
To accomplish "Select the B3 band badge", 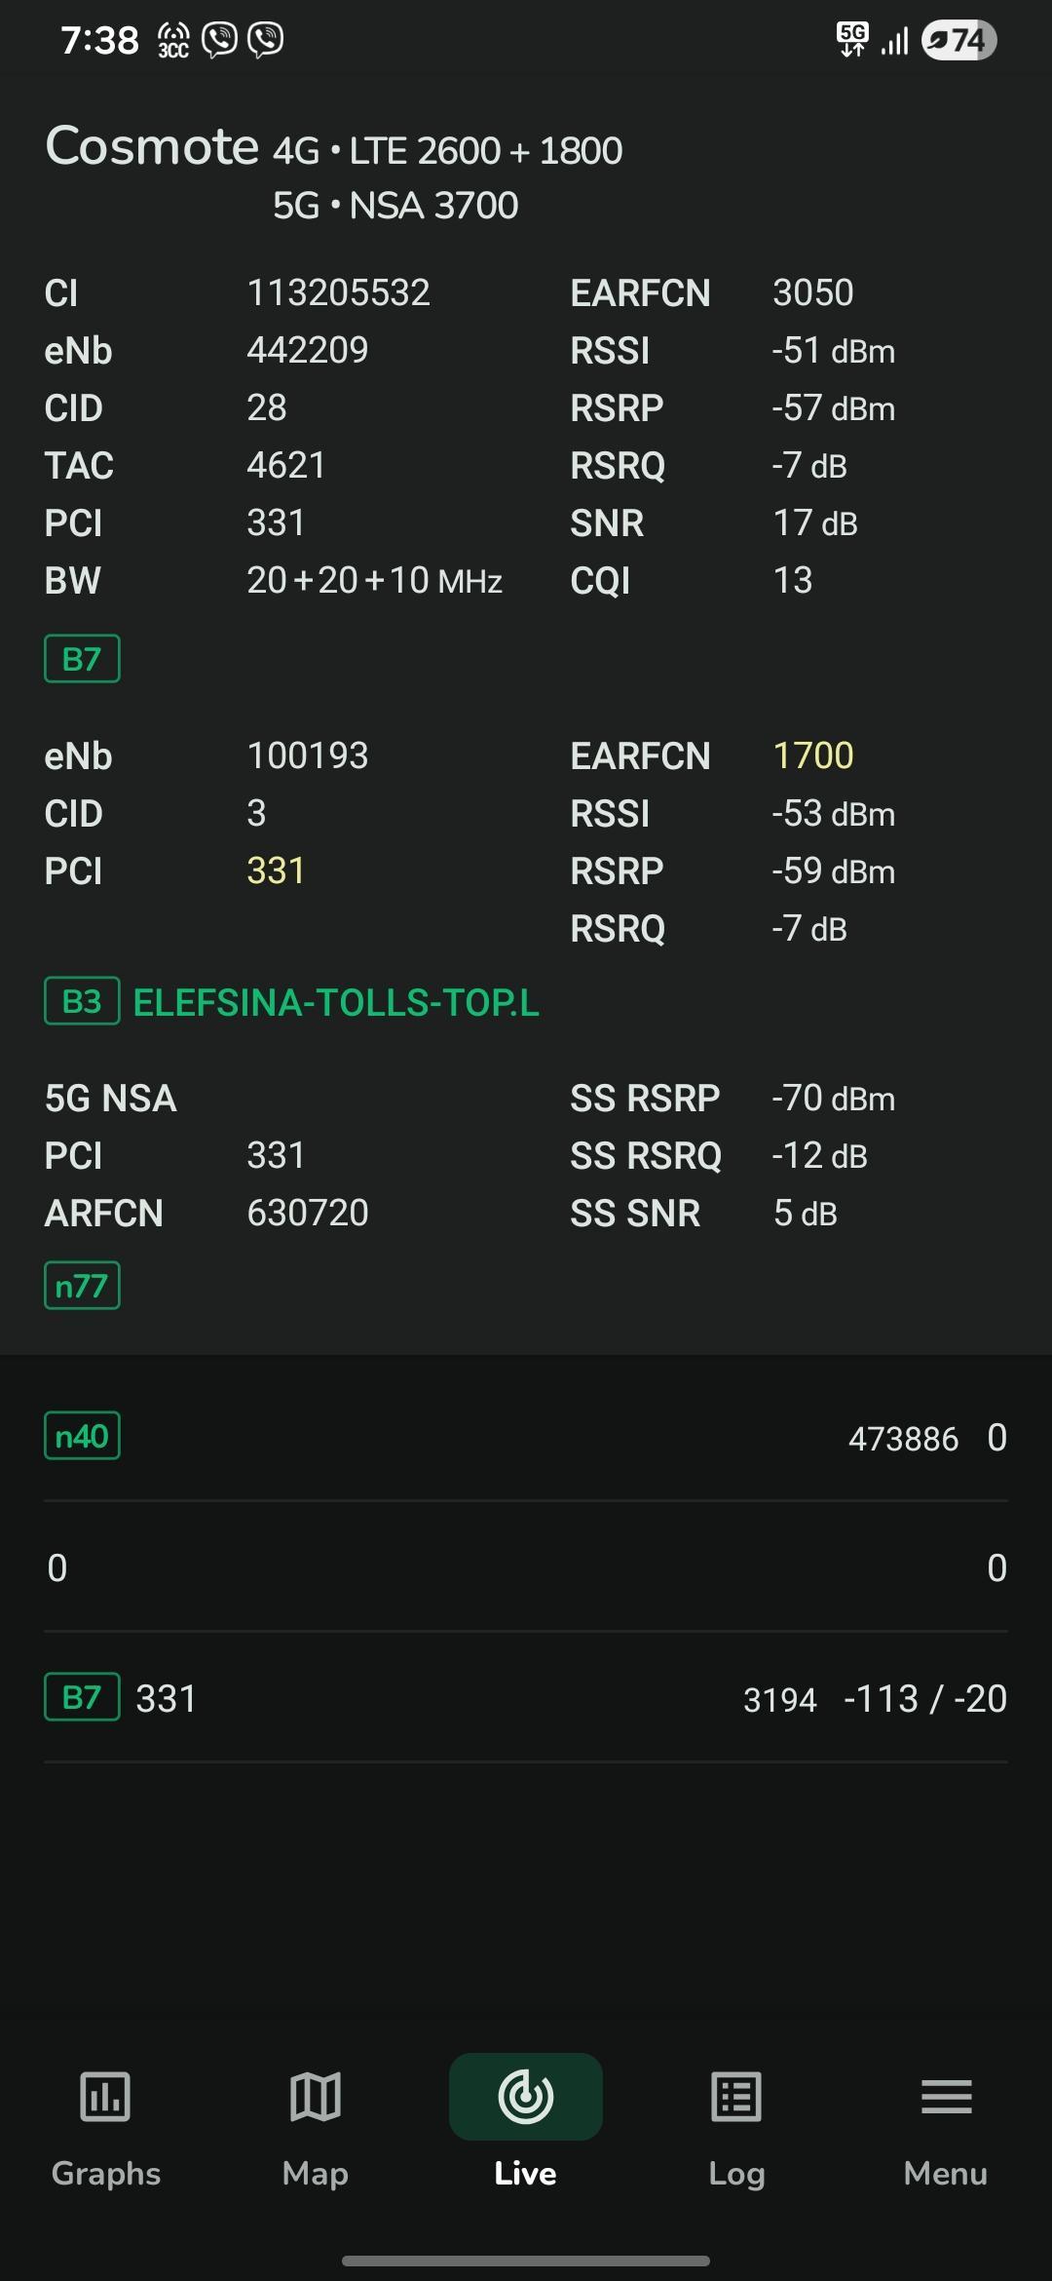I will click(x=82, y=1001).
